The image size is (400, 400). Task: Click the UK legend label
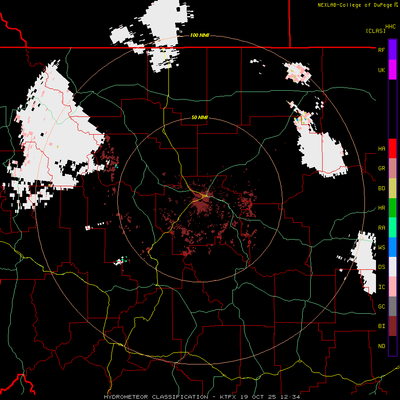coord(381,70)
